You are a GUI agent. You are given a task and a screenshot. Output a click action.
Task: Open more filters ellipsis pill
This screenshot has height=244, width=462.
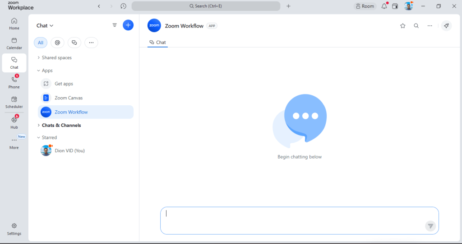tap(91, 42)
